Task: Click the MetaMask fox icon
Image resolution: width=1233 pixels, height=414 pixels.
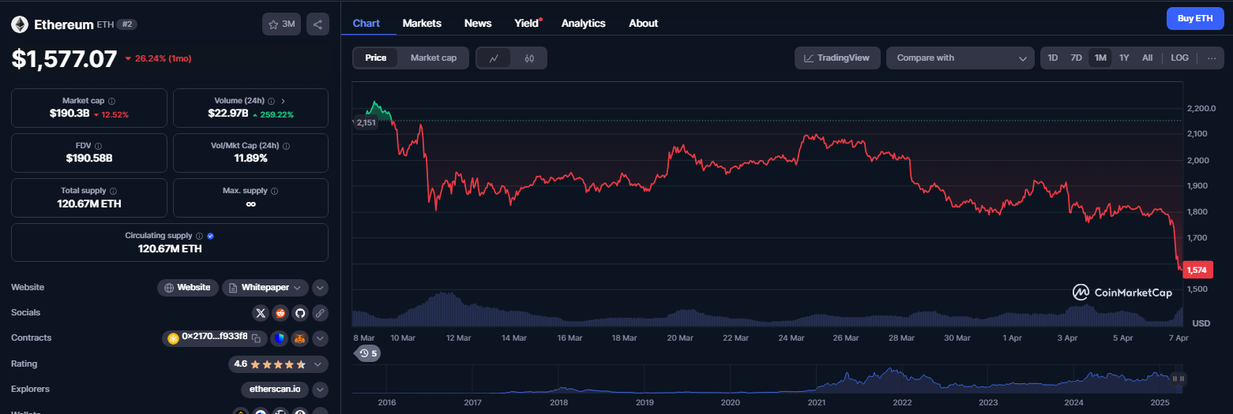Action: [299, 338]
